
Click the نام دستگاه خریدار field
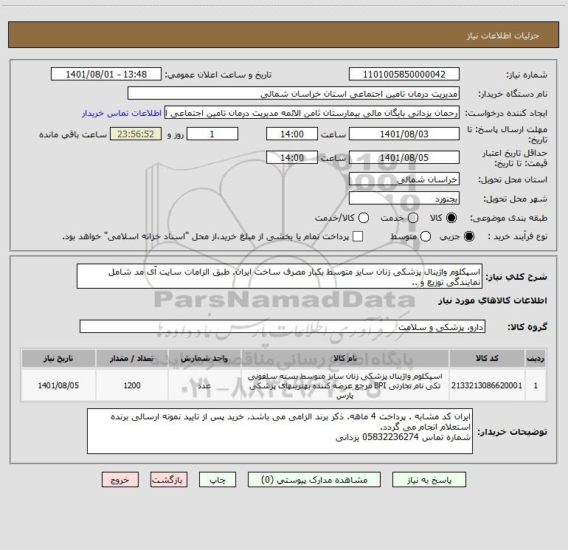(294, 94)
